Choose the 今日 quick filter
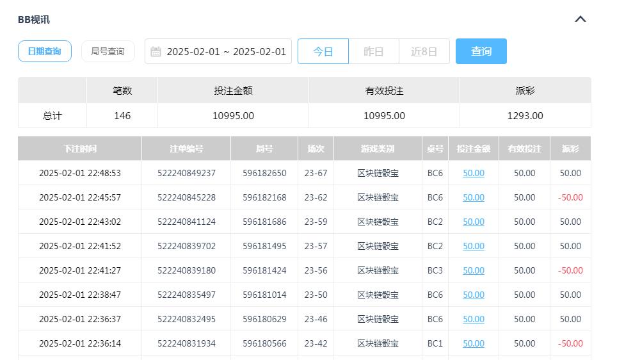 tap(323, 51)
